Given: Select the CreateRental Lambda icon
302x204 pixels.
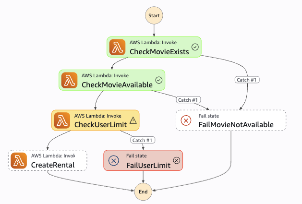Looking at the screenshot, I should 19,160.
